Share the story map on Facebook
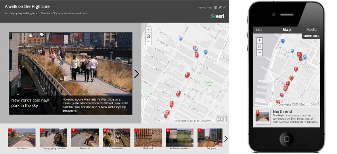The image size is (337, 154). coord(216,7)
